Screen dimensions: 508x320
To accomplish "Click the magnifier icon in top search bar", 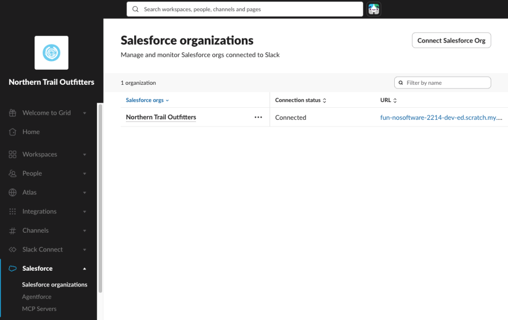I will (136, 9).
